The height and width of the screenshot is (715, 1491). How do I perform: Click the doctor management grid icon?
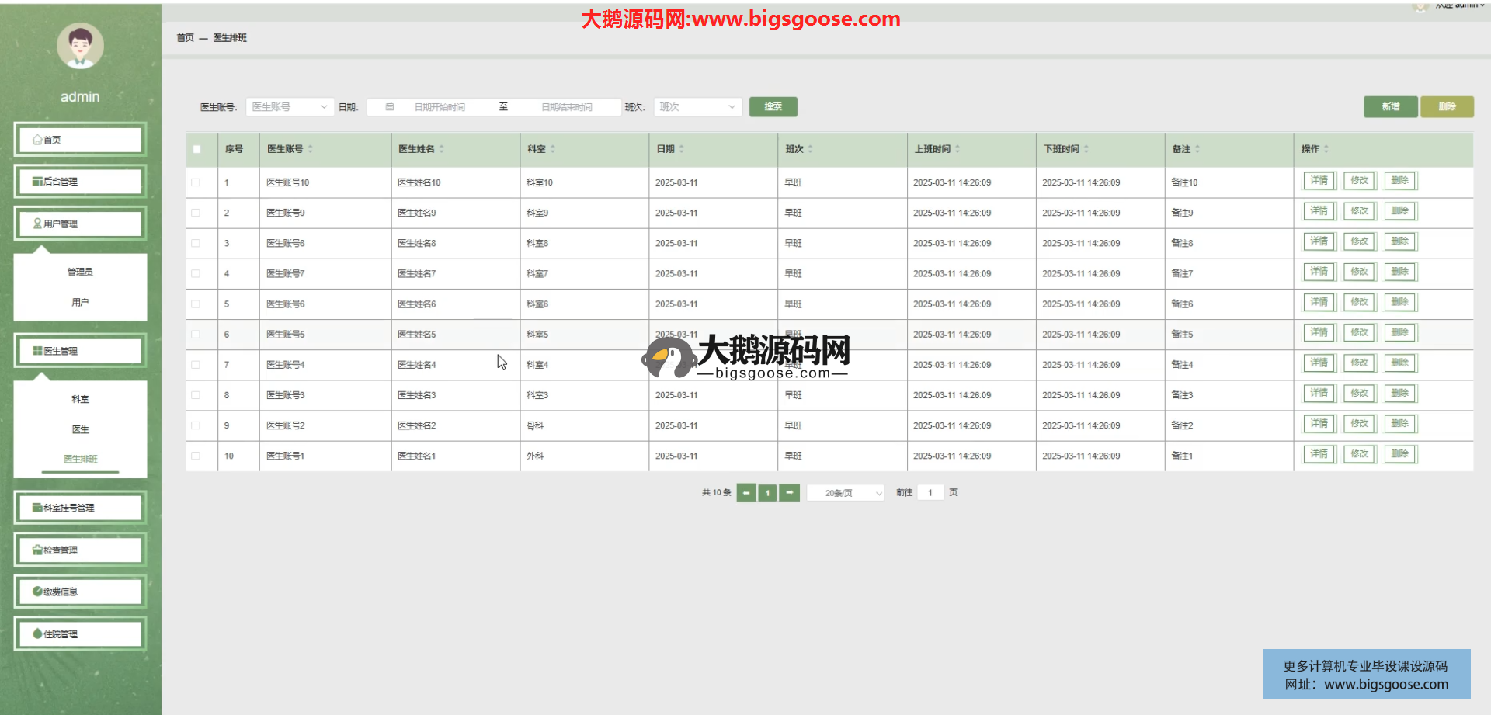click(x=37, y=351)
